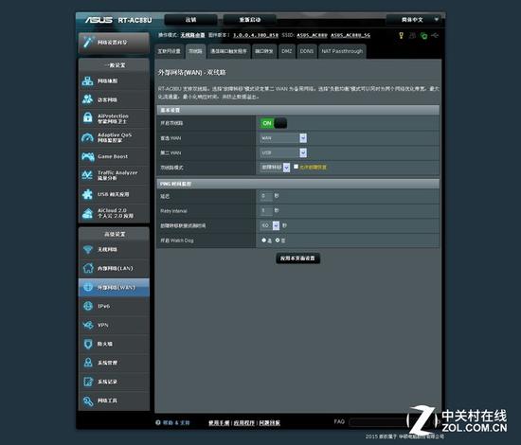
Task: Open the IPv6 globe icon
Action: pos(88,306)
